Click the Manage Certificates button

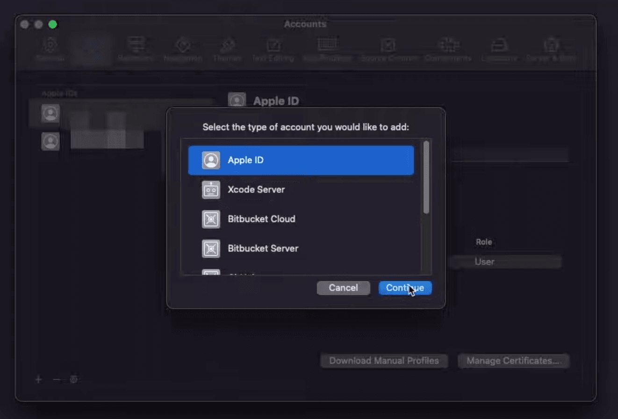click(513, 361)
